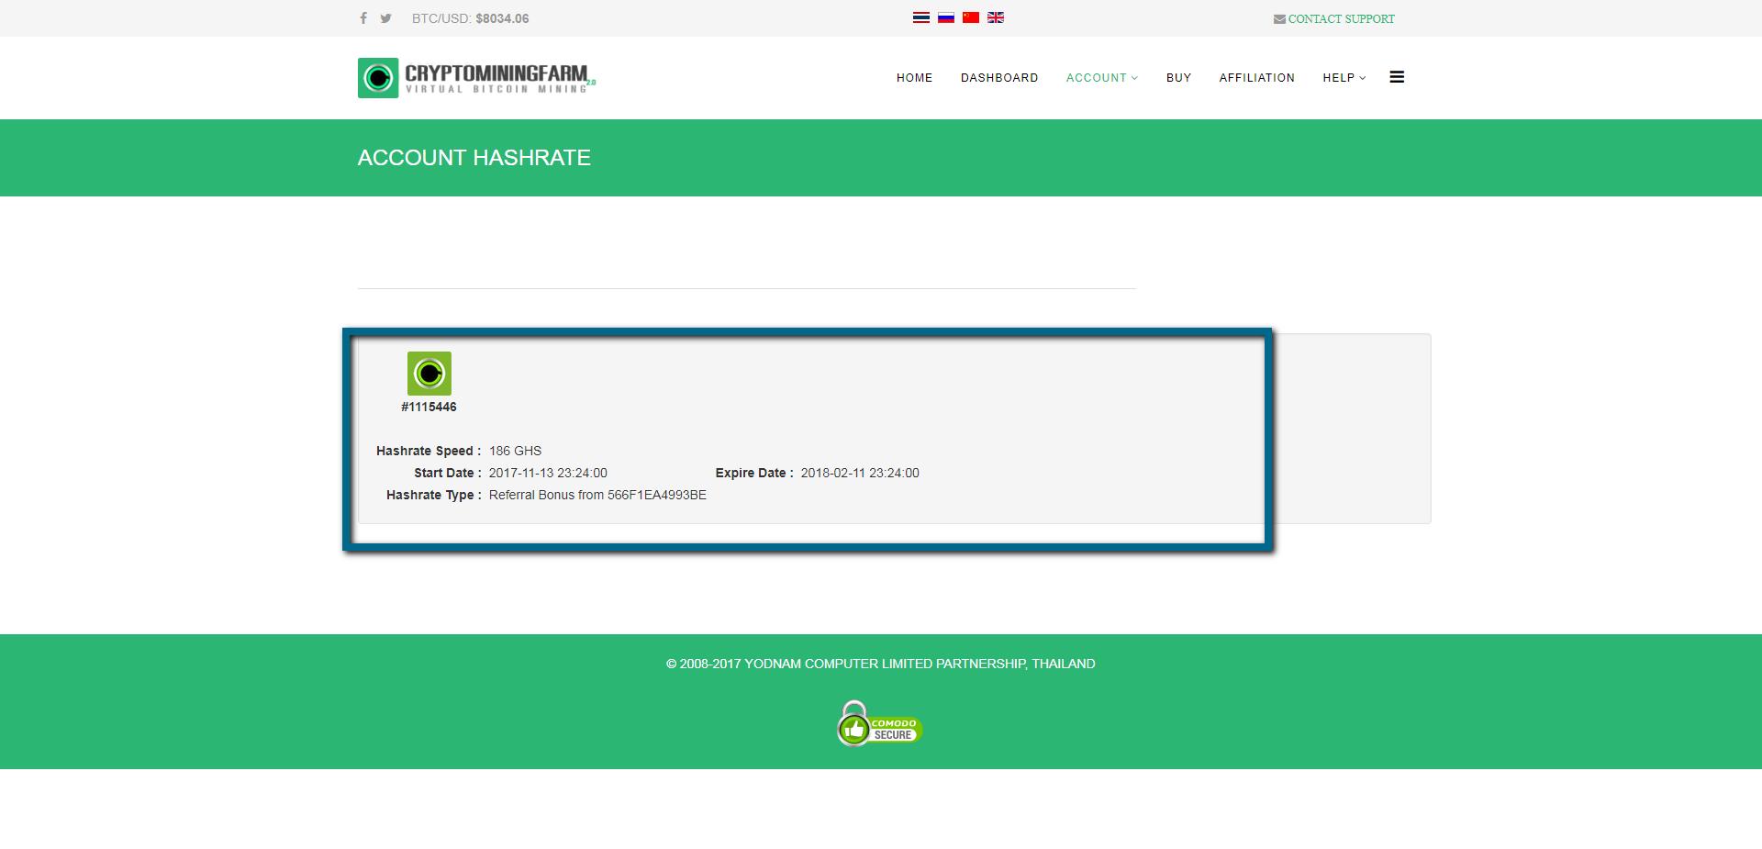Click referral code 566F1EA4993BE text
Viewport: 1762px width, 849px height.
(x=656, y=495)
